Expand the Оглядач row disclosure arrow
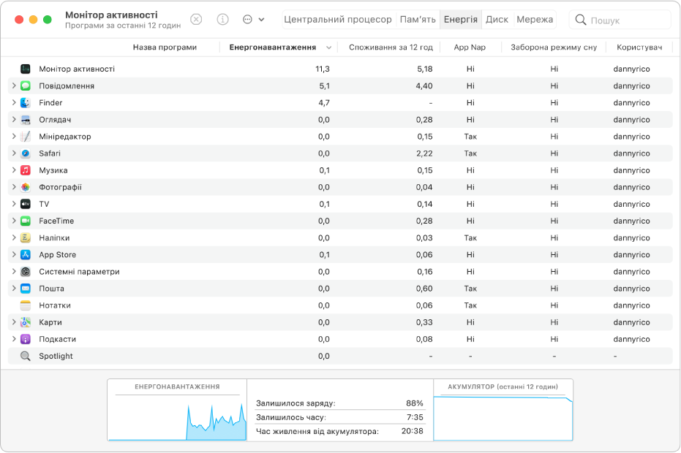 click(13, 119)
